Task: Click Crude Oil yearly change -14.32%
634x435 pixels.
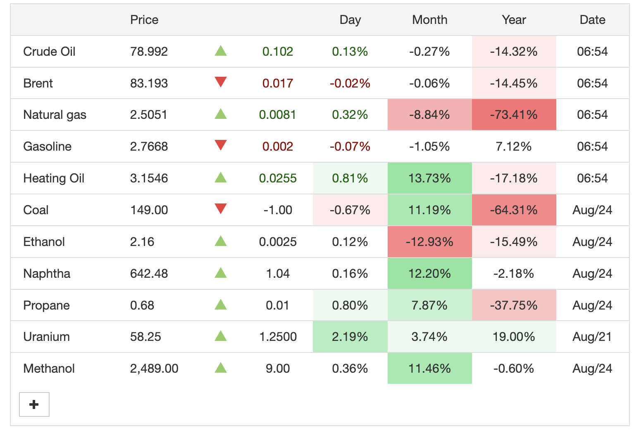Action: 514,52
